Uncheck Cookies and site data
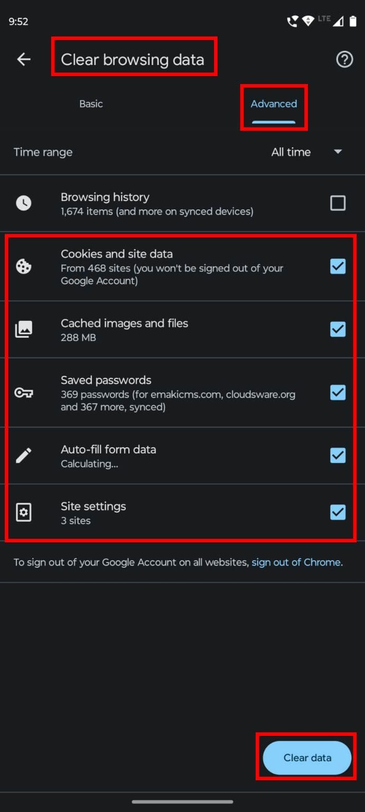The height and width of the screenshot is (812, 365). coord(338,266)
